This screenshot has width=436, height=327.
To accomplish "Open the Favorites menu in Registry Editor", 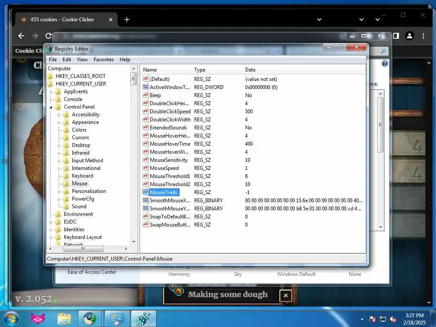I will pos(104,60).
